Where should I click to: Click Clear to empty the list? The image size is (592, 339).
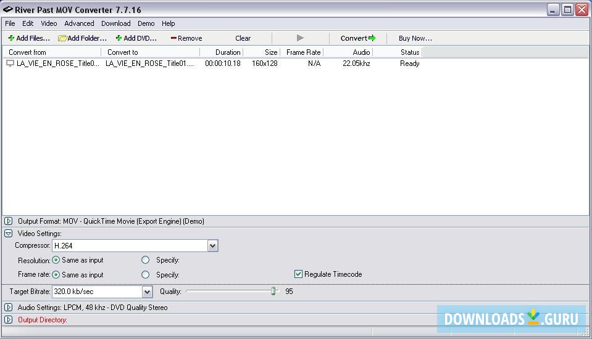243,38
